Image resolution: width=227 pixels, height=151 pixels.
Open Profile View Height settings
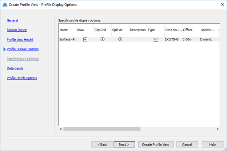20,39
